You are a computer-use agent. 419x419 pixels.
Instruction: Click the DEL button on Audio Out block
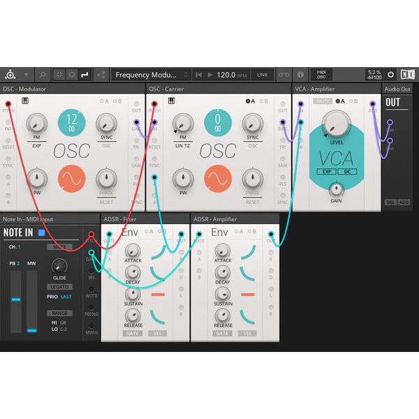(x=390, y=203)
